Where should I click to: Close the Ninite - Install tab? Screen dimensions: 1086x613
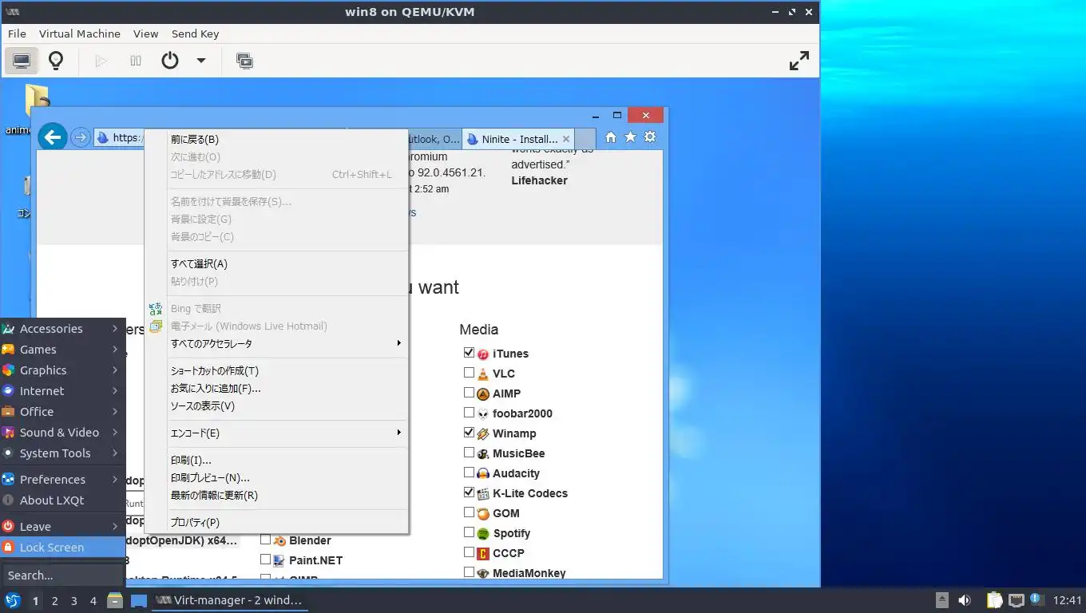tap(565, 139)
